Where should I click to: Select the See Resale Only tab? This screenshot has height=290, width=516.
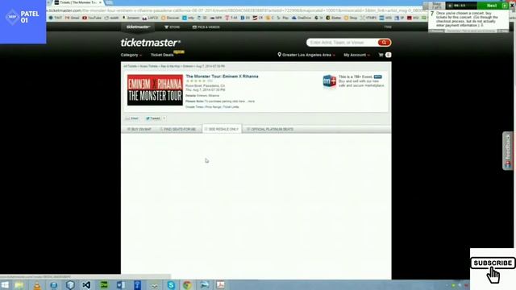[x=222, y=129]
